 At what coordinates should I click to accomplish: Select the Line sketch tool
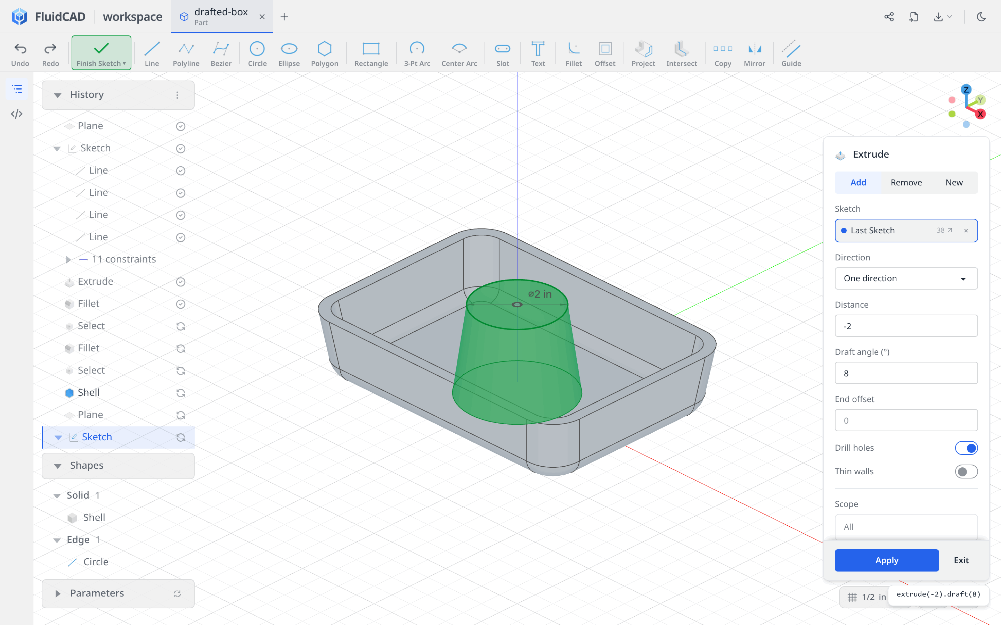click(152, 54)
